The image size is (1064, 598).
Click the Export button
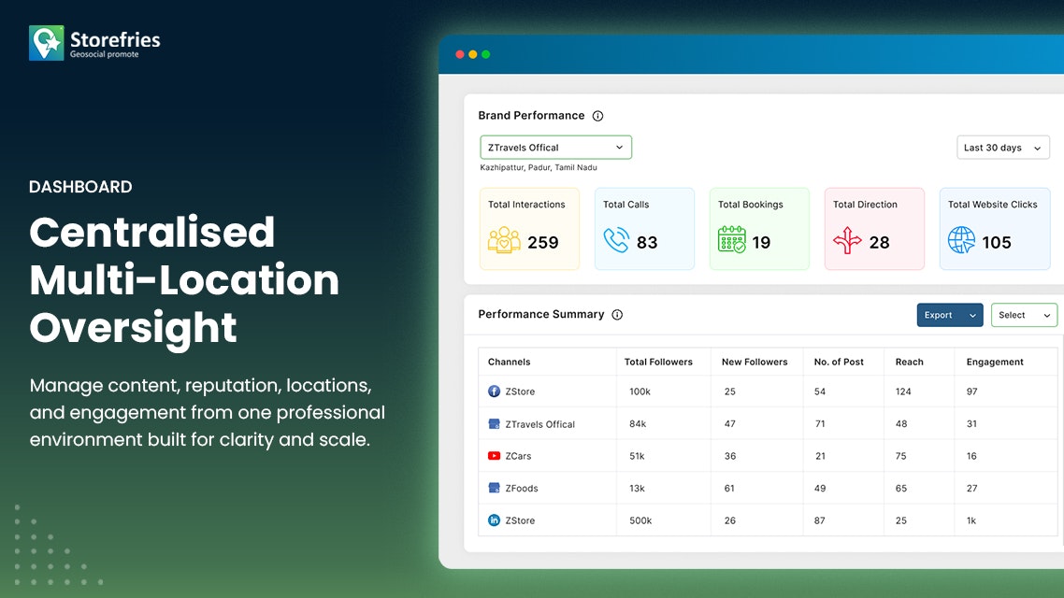click(950, 315)
